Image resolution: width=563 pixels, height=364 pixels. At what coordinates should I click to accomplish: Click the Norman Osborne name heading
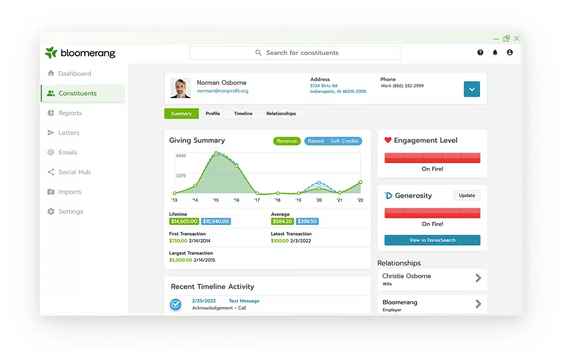tap(221, 82)
